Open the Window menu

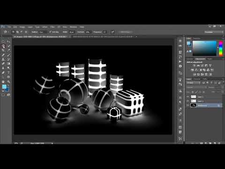73,27
